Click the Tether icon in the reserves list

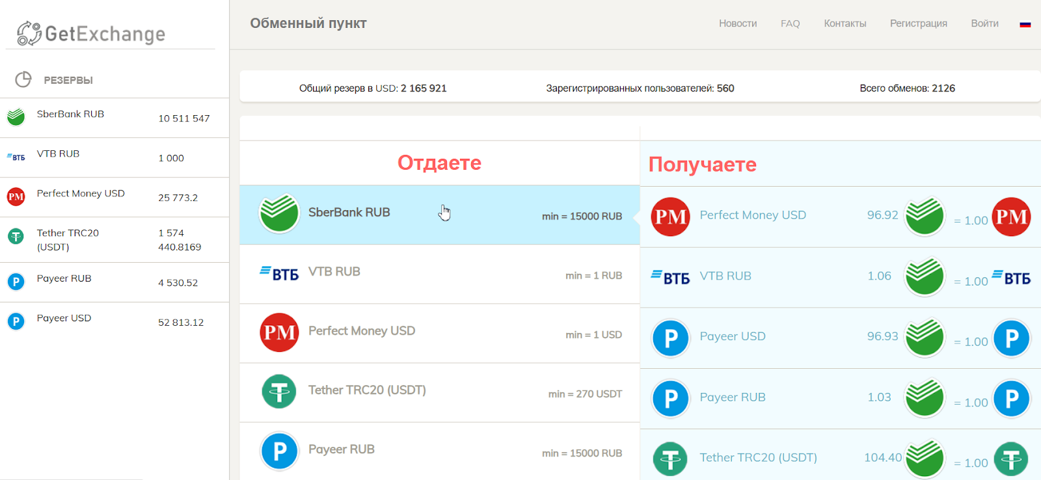[16, 236]
